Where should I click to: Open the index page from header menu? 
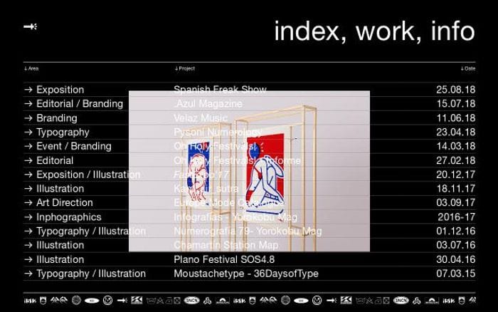coord(309,31)
